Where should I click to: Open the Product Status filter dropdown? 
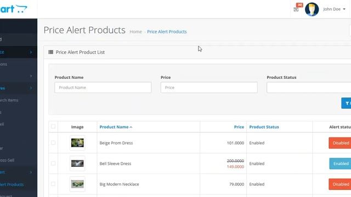coord(309,88)
